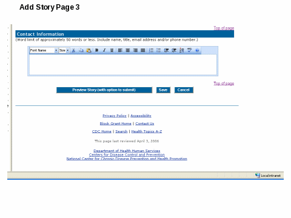291x218 pixels.
Task: Align text right
Action: click(135, 50)
